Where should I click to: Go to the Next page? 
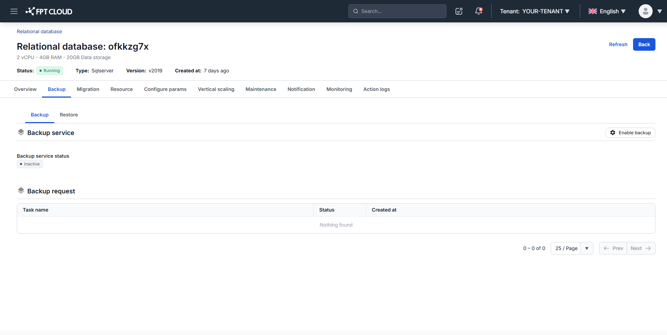[641, 248]
